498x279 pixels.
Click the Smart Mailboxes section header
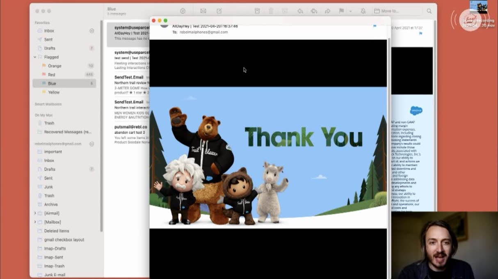point(48,104)
